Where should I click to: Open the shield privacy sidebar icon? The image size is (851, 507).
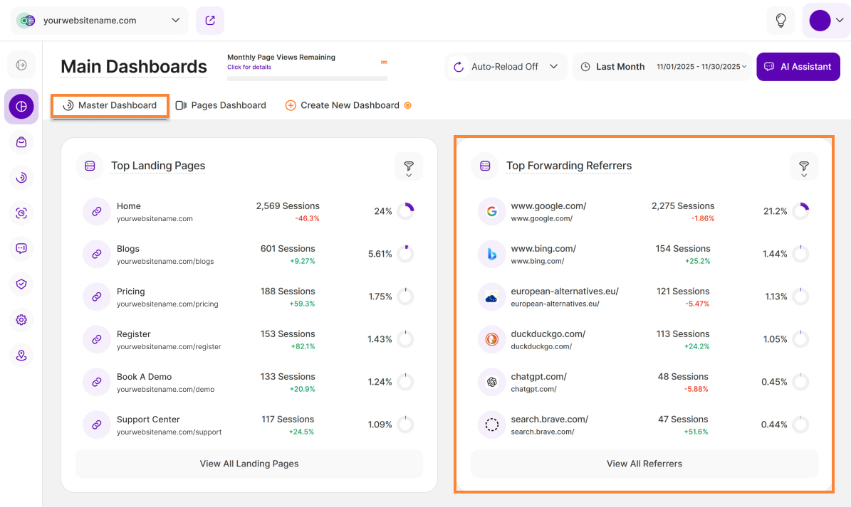tap(21, 284)
